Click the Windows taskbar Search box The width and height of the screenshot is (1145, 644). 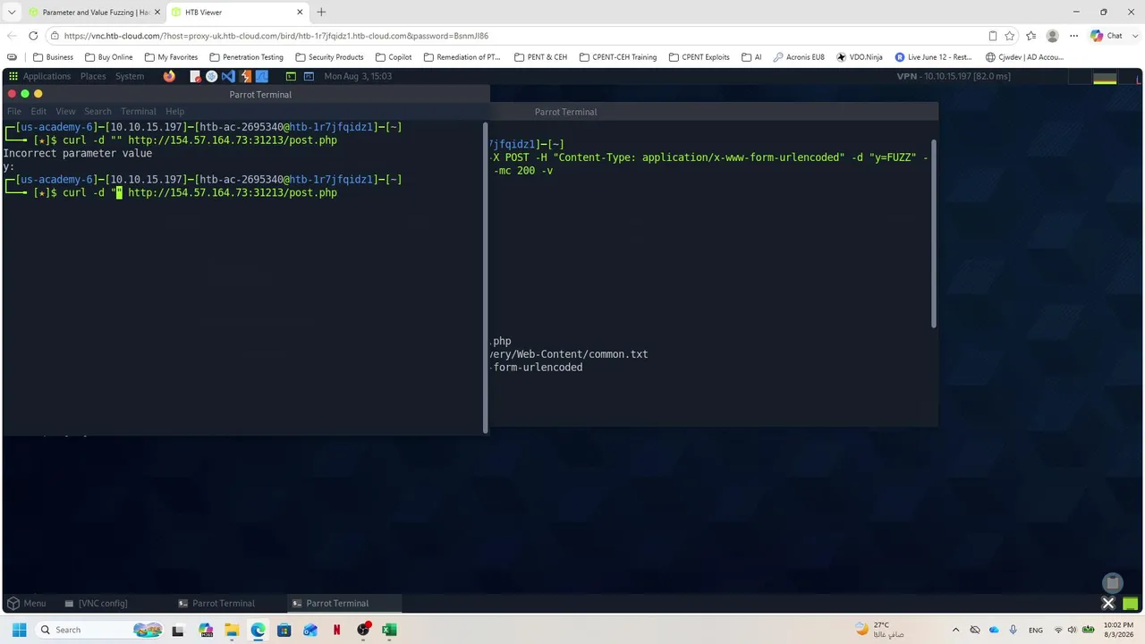point(100,630)
